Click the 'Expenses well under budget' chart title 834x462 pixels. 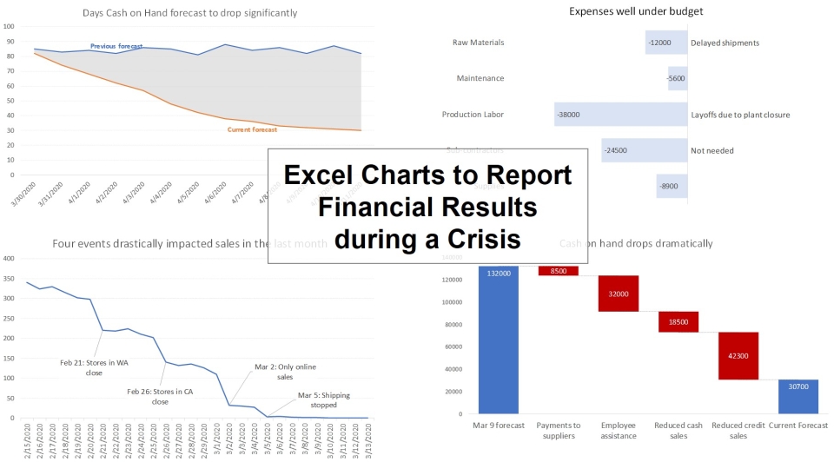(636, 11)
